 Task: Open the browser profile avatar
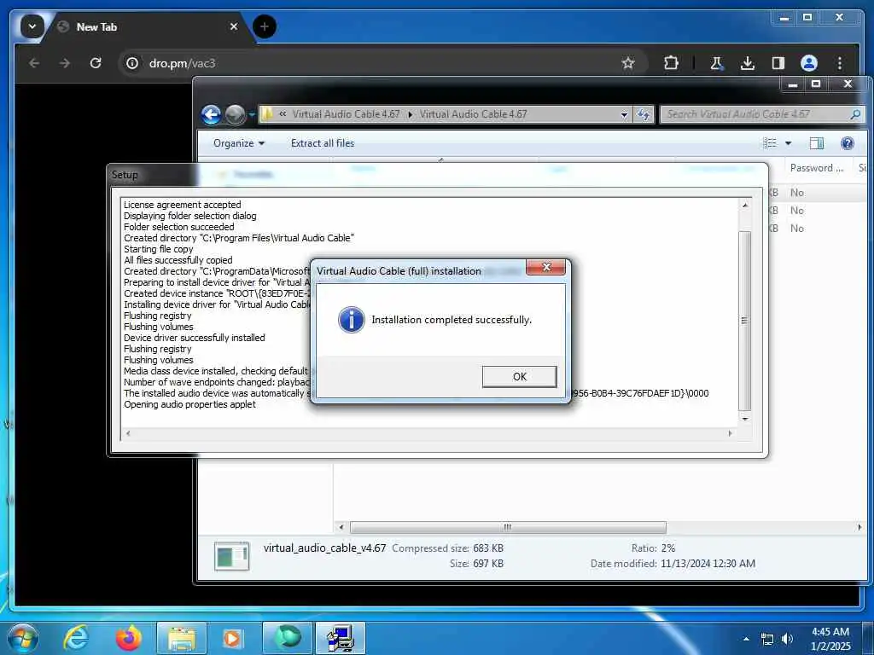tap(809, 63)
